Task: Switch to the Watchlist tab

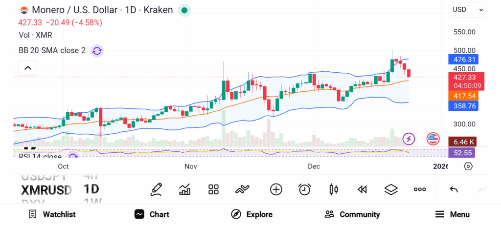Action: (x=52, y=214)
